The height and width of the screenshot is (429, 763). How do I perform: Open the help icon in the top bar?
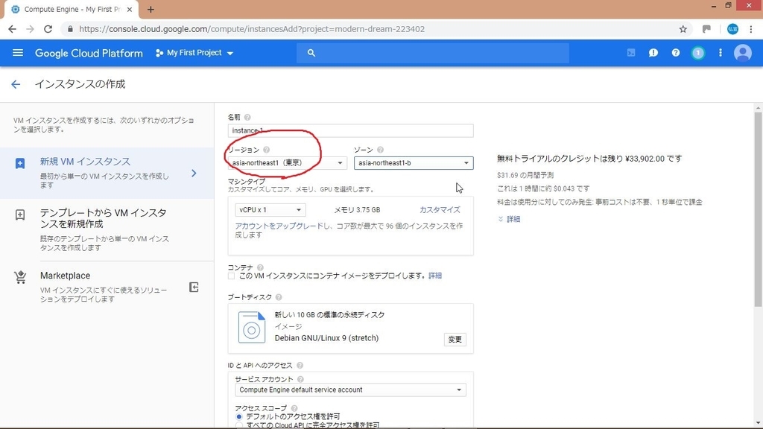click(x=675, y=53)
